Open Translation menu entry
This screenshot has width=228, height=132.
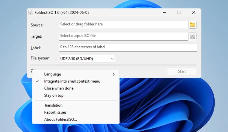tap(76, 105)
